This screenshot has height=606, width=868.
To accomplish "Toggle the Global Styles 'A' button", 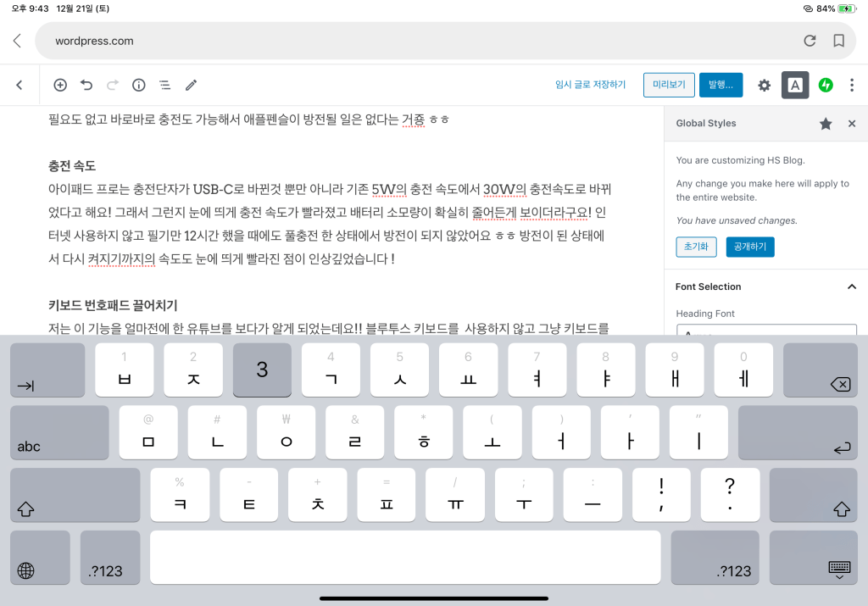I will pyautogui.click(x=795, y=85).
